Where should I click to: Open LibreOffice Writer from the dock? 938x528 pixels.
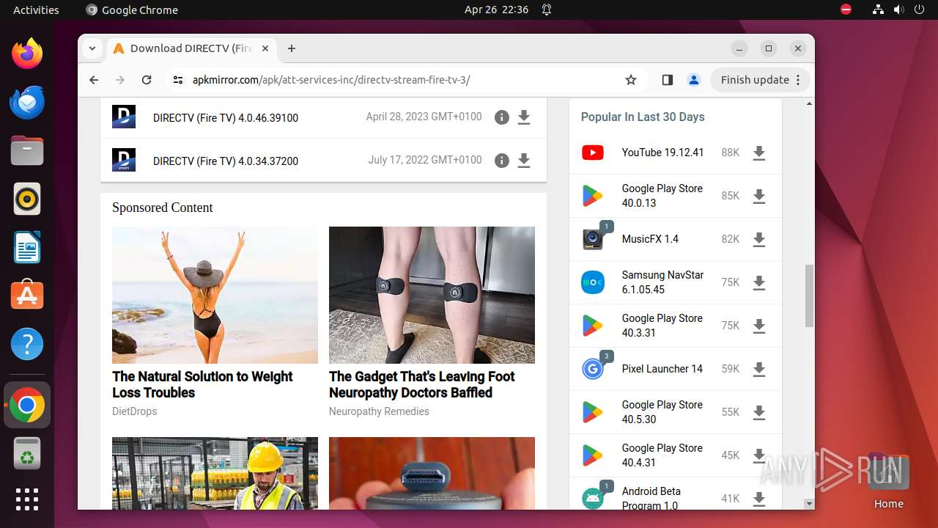tap(27, 247)
